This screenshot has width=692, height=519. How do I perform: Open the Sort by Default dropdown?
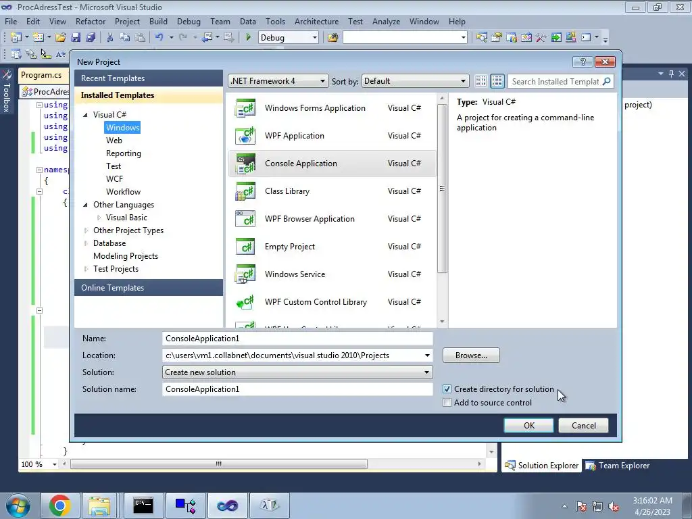(x=415, y=81)
